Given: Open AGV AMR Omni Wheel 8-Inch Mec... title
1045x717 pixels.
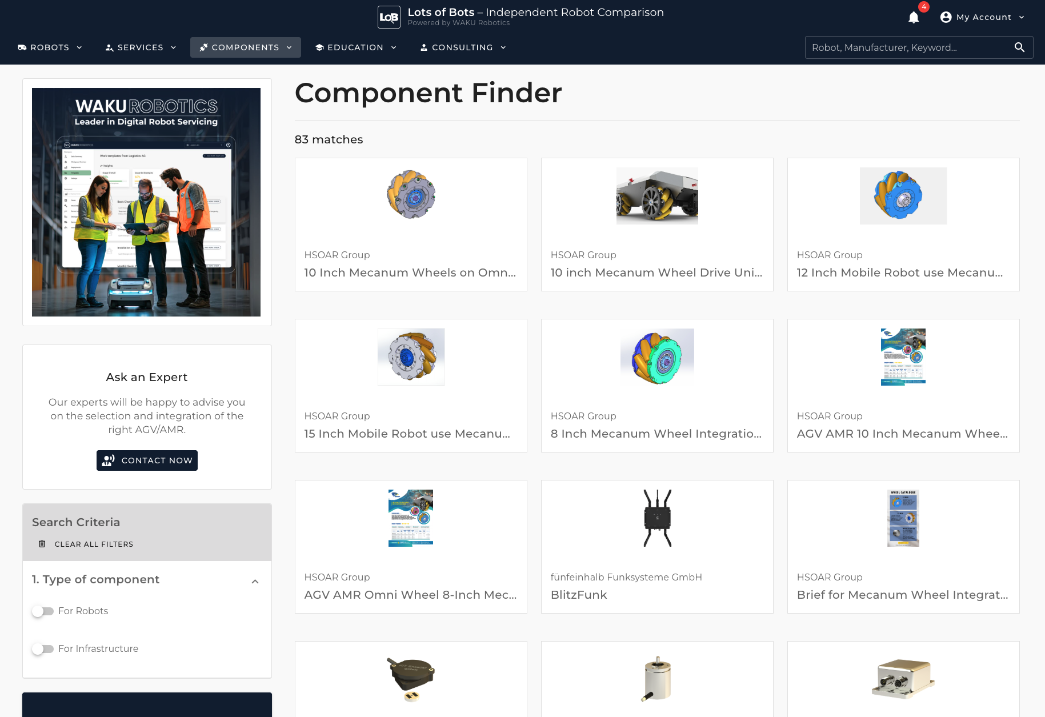Looking at the screenshot, I should [x=411, y=595].
